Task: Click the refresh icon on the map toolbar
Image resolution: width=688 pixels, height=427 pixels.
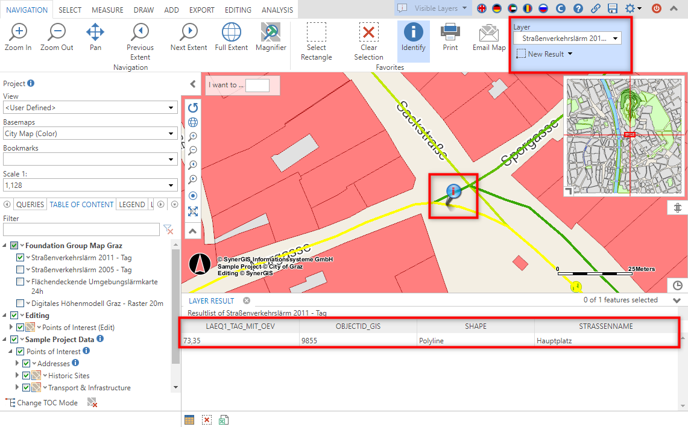Action: pos(192,107)
